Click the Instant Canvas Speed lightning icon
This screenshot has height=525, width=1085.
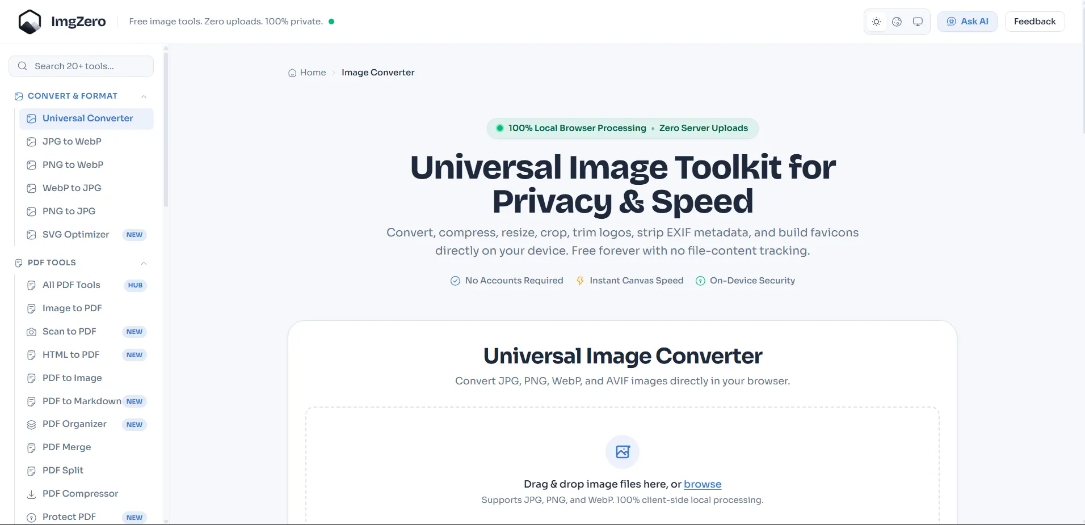(580, 281)
